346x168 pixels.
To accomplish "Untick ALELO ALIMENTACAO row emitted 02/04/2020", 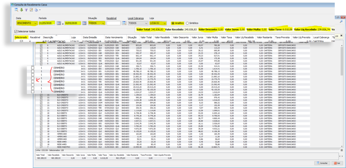I will click(41, 47).
